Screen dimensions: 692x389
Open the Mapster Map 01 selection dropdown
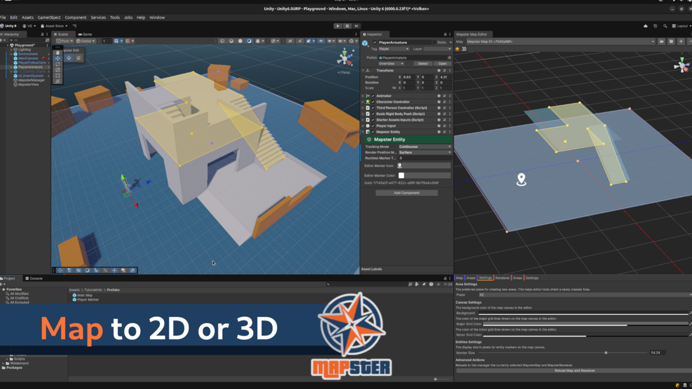561,41
